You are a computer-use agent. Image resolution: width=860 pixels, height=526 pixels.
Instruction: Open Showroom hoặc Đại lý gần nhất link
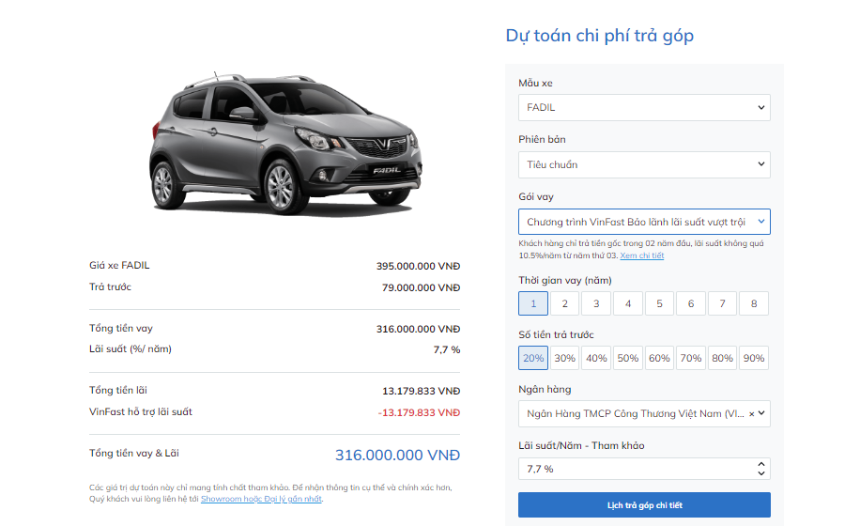coord(261,499)
